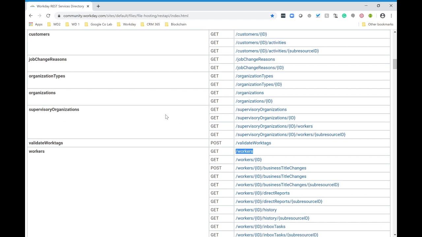Click the validateWorktags resource name
This screenshot has width=422, height=237.
tap(46, 143)
